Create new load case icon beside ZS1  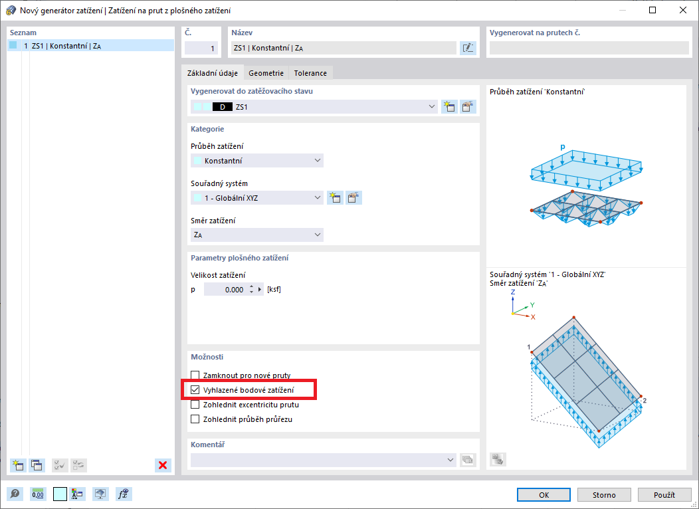click(x=449, y=106)
